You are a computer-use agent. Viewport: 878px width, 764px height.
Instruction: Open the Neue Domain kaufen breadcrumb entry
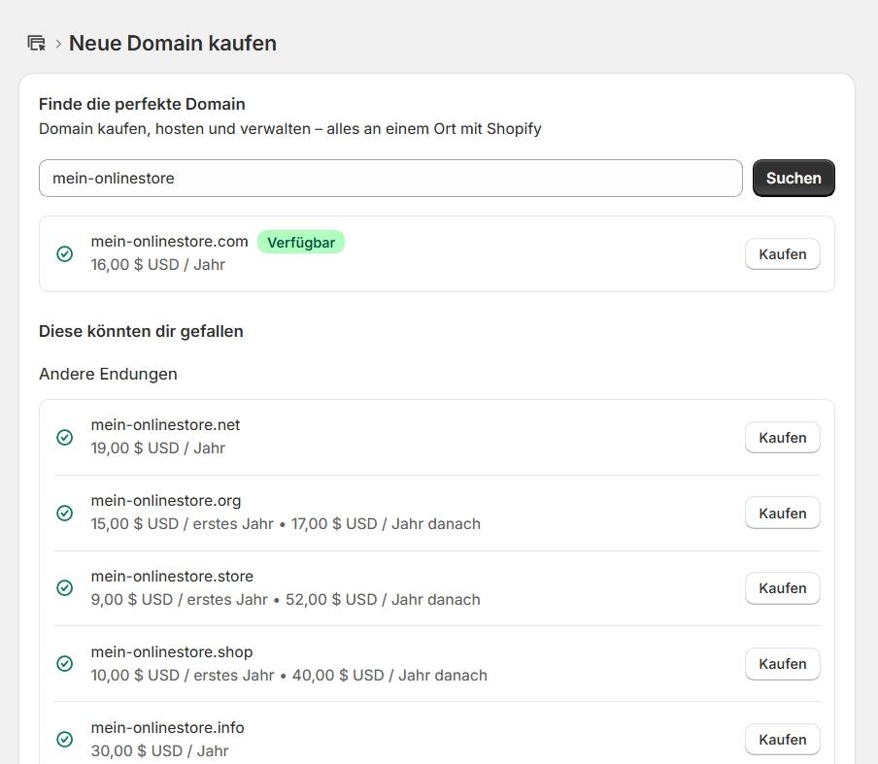click(173, 43)
